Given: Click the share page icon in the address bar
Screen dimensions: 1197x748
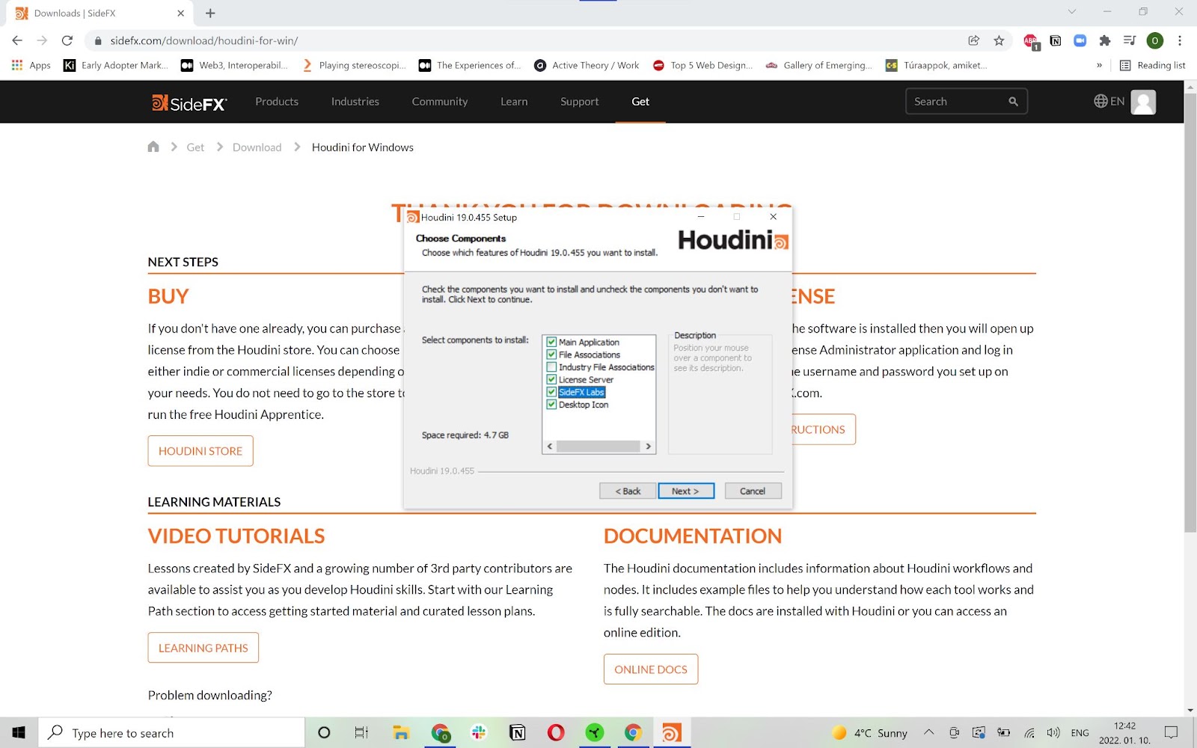Looking at the screenshot, I should click(x=973, y=40).
